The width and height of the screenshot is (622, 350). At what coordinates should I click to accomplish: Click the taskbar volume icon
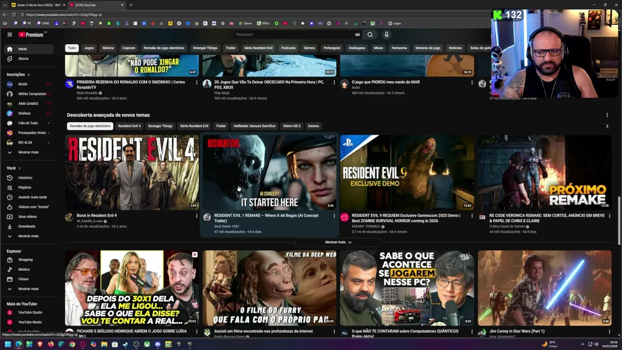click(x=597, y=344)
